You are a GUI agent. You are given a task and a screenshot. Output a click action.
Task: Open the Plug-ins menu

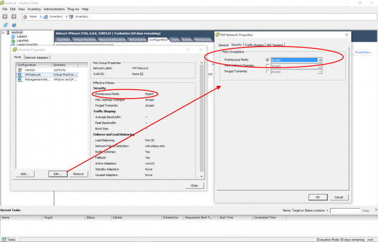click(73, 9)
